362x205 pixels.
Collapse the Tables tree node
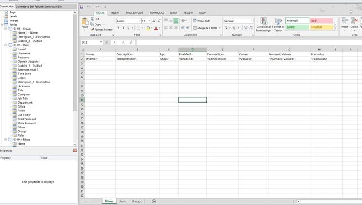(2, 25)
